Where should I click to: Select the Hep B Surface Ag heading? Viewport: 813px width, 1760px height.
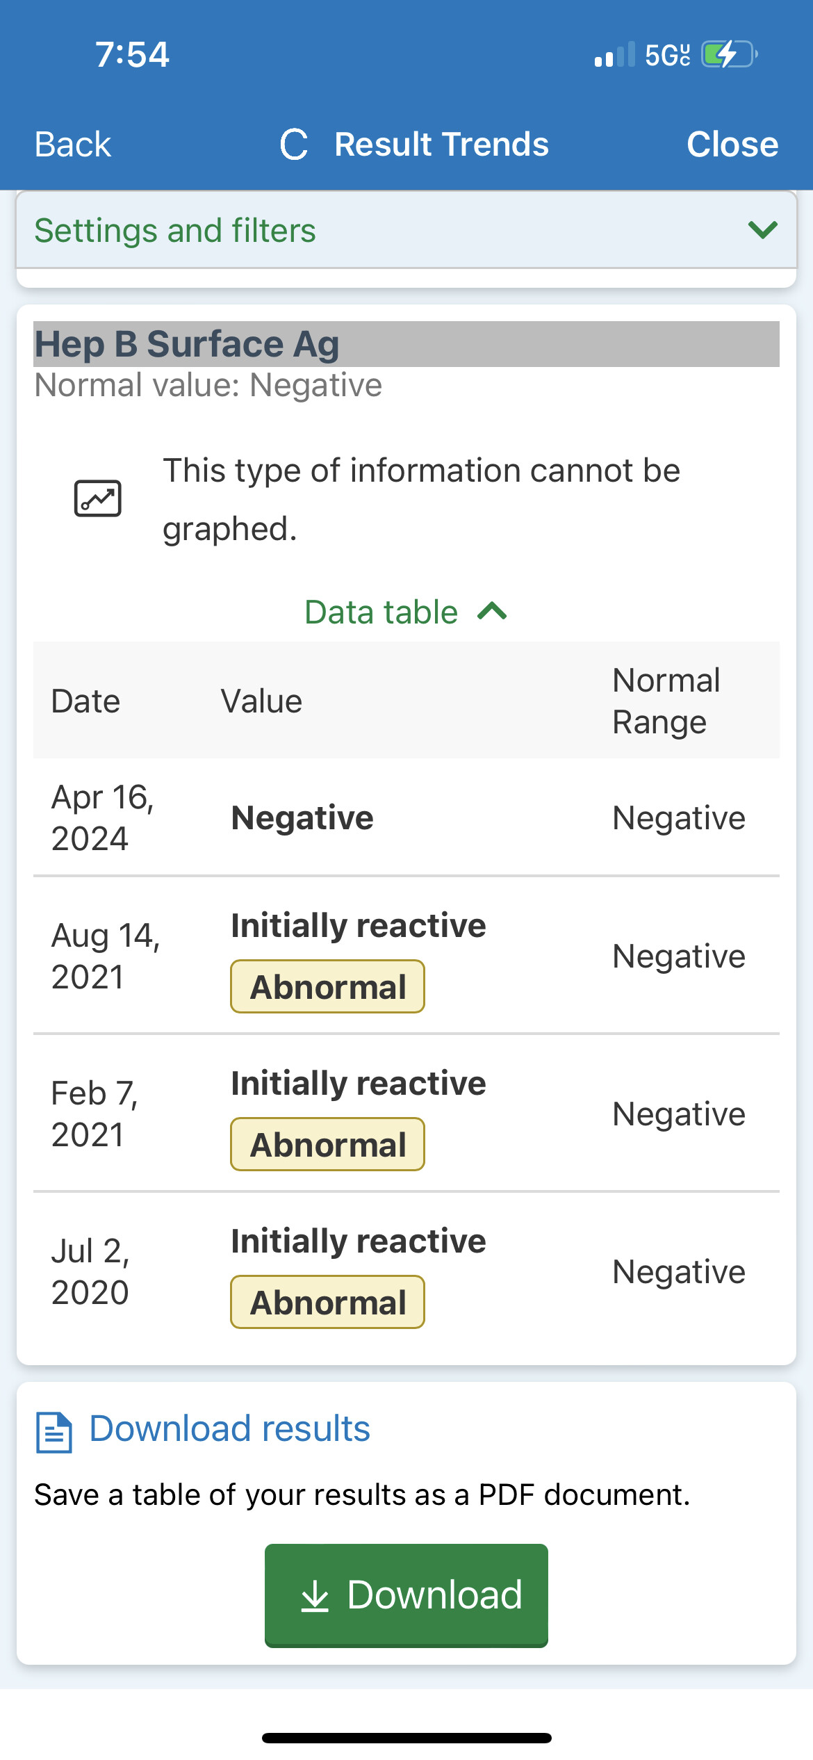(x=188, y=344)
